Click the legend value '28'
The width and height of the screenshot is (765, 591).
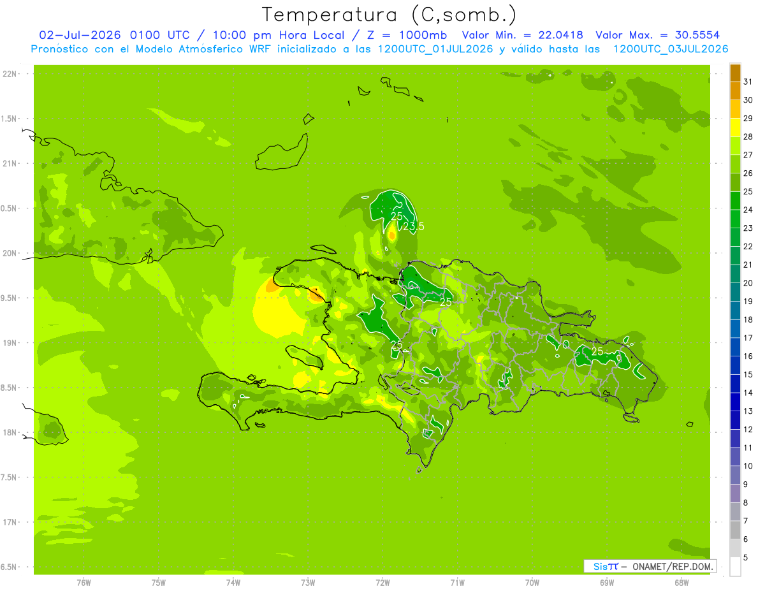[x=748, y=136]
